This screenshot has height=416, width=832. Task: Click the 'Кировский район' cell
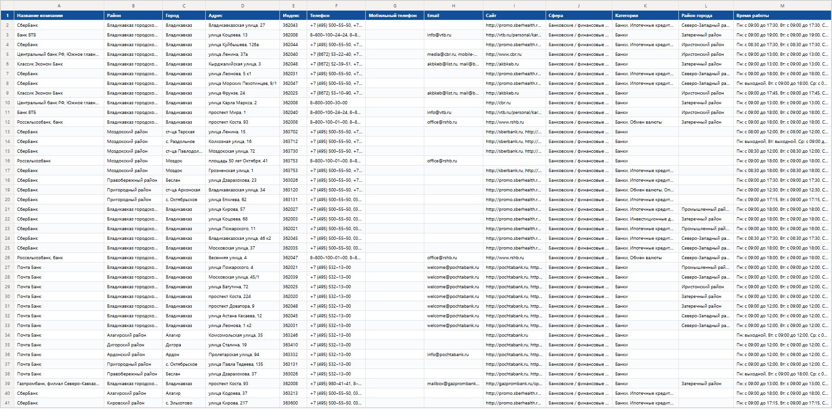click(133, 403)
